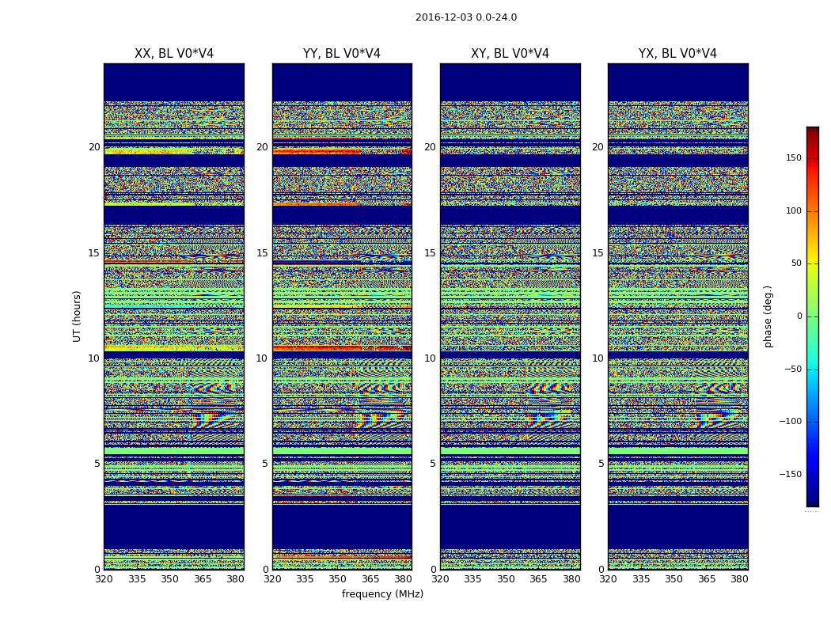This screenshot has height=633, width=831.
Task: Click the '350' frequency tick under YY panel
Action: click(338, 579)
